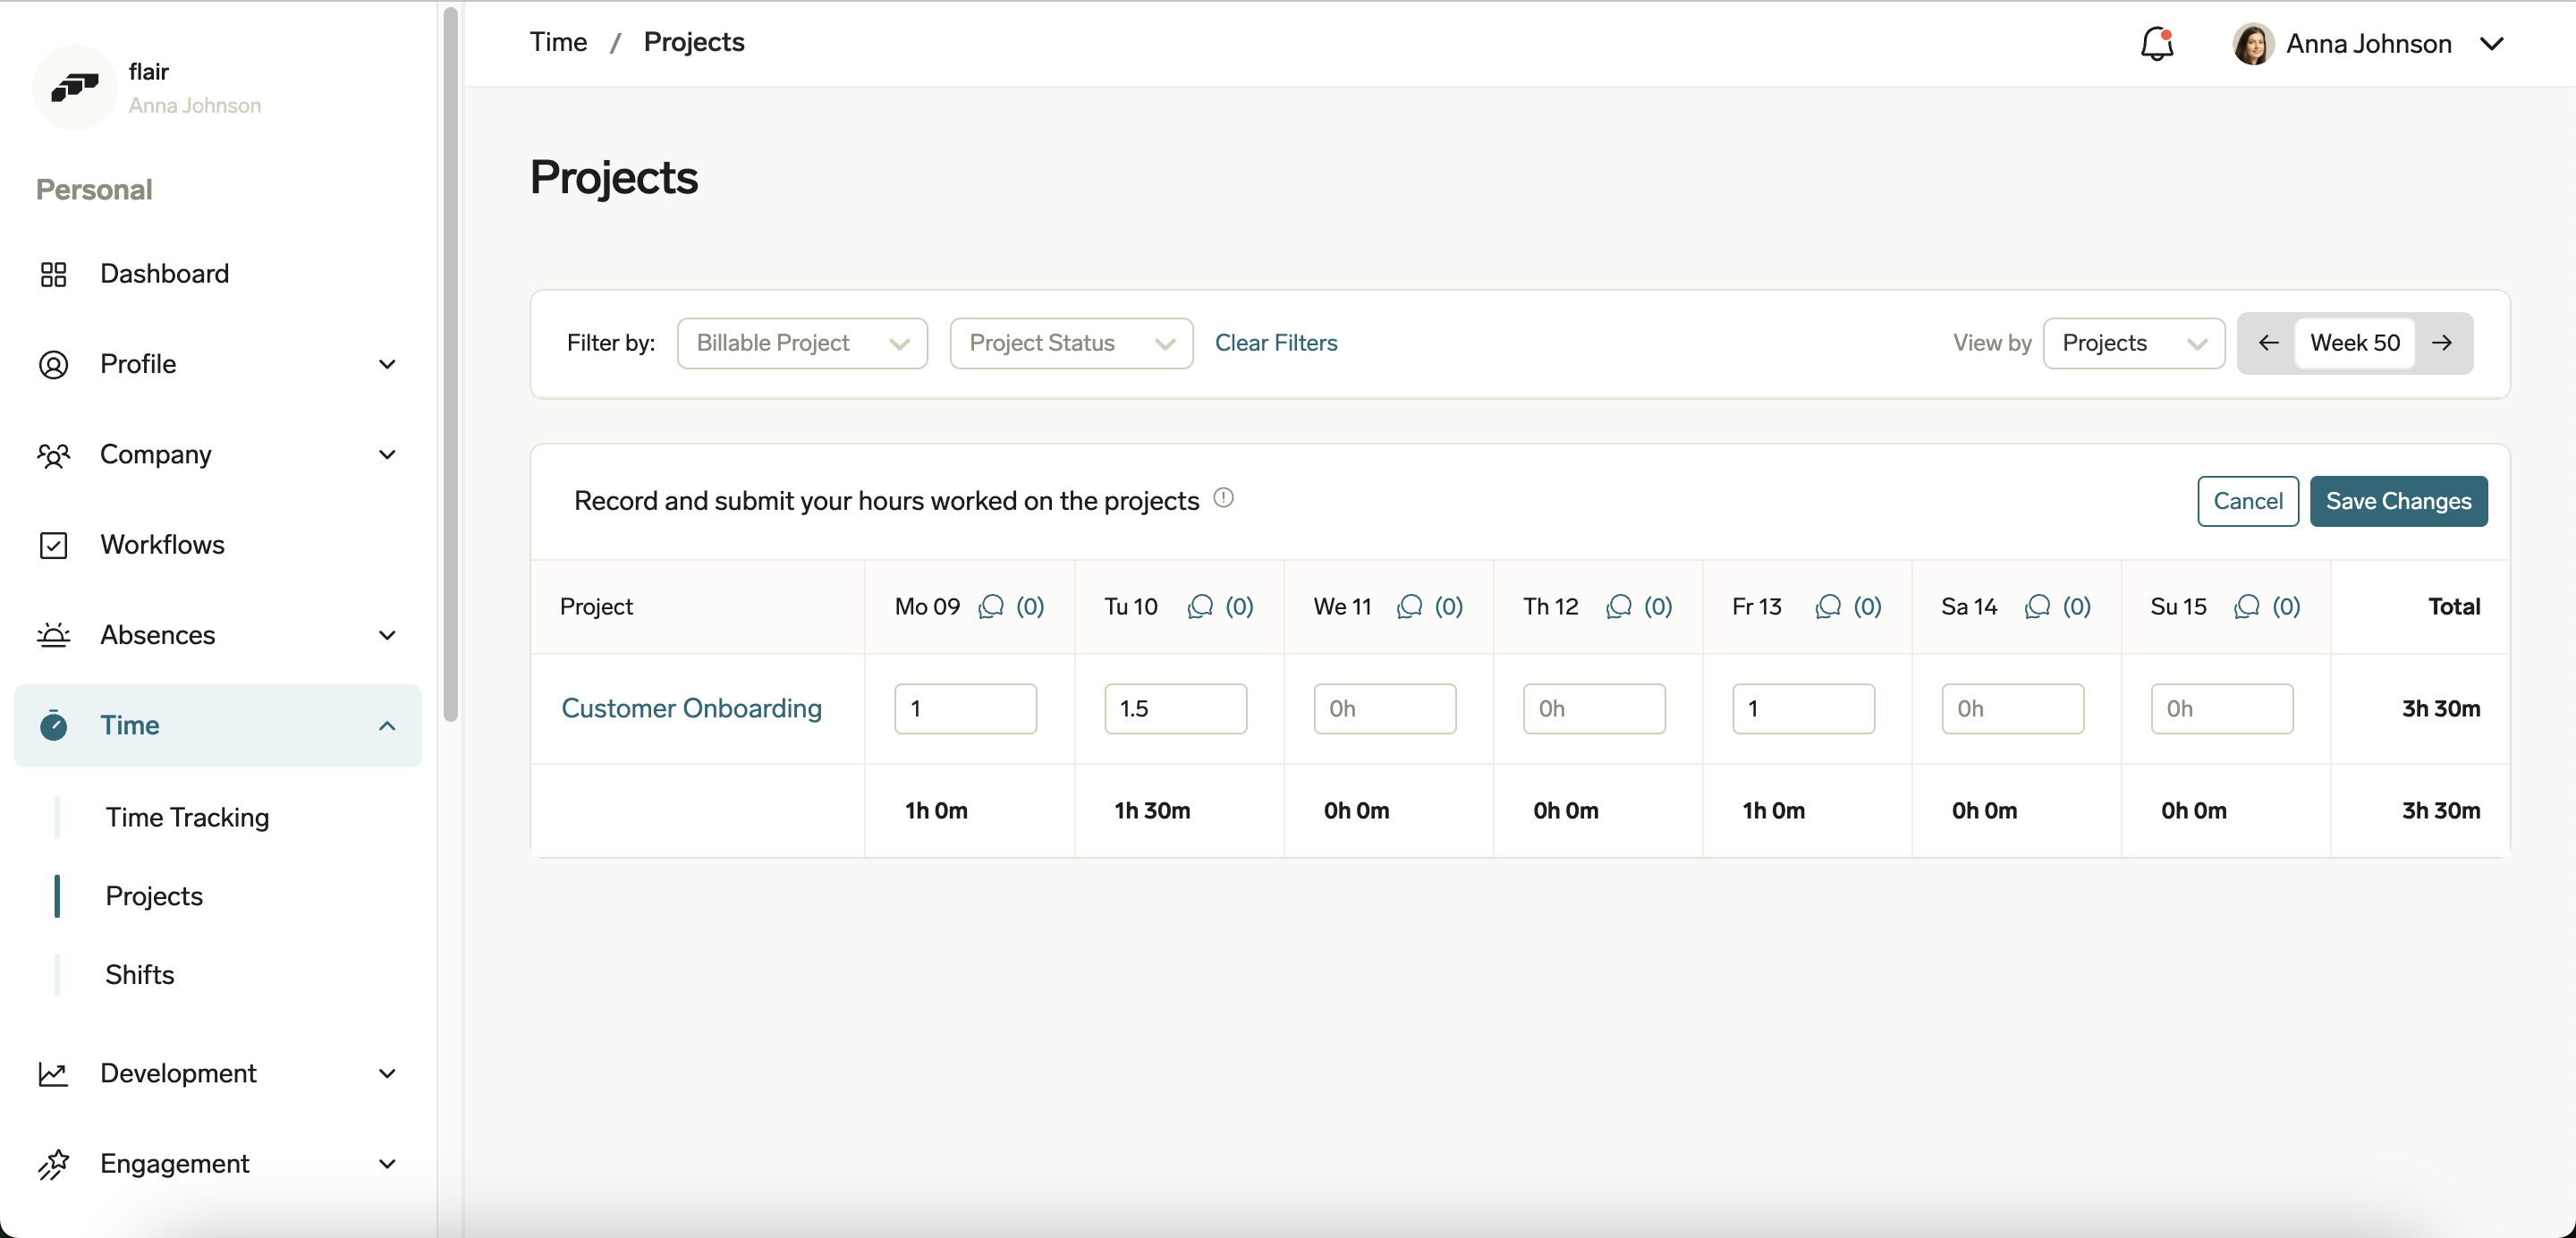This screenshot has height=1238, width=2576.
Task: Go to Time Tracking in the sidebar
Action: 188,817
